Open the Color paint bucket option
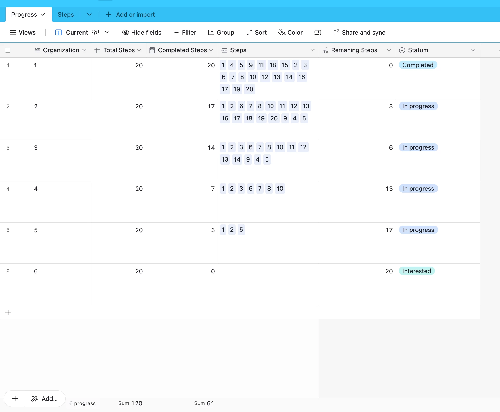Viewport: 500px width, 412px height. pyautogui.click(x=282, y=33)
